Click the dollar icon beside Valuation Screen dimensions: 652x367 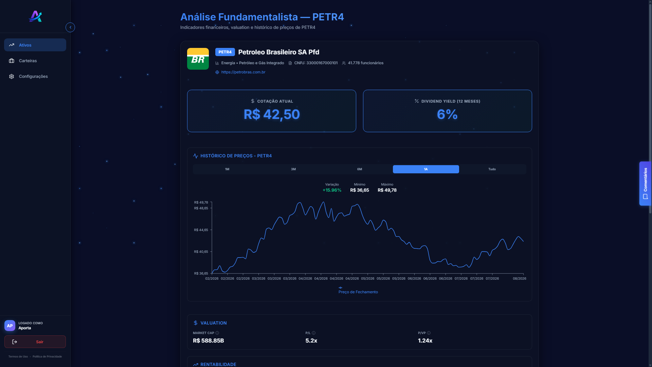pos(196,323)
